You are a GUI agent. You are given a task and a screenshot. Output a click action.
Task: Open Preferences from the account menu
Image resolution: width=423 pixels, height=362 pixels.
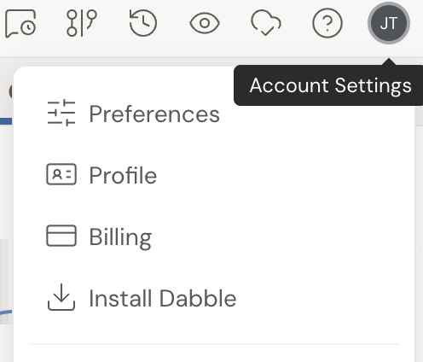tap(214, 114)
